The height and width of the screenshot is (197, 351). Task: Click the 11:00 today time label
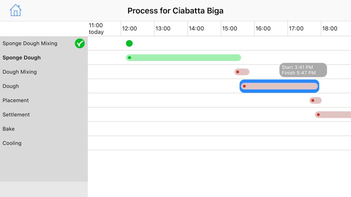[x=96, y=28]
